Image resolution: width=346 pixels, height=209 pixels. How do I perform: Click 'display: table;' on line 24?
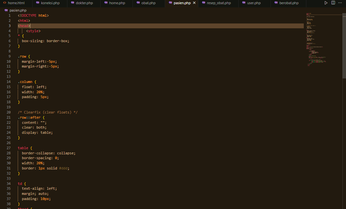pyautogui.click(x=37, y=133)
